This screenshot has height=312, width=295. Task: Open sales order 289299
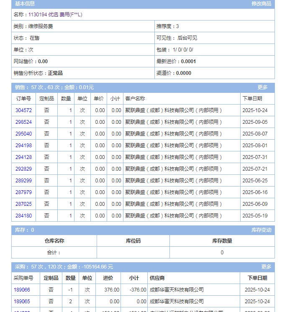pyautogui.click(x=23, y=181)
